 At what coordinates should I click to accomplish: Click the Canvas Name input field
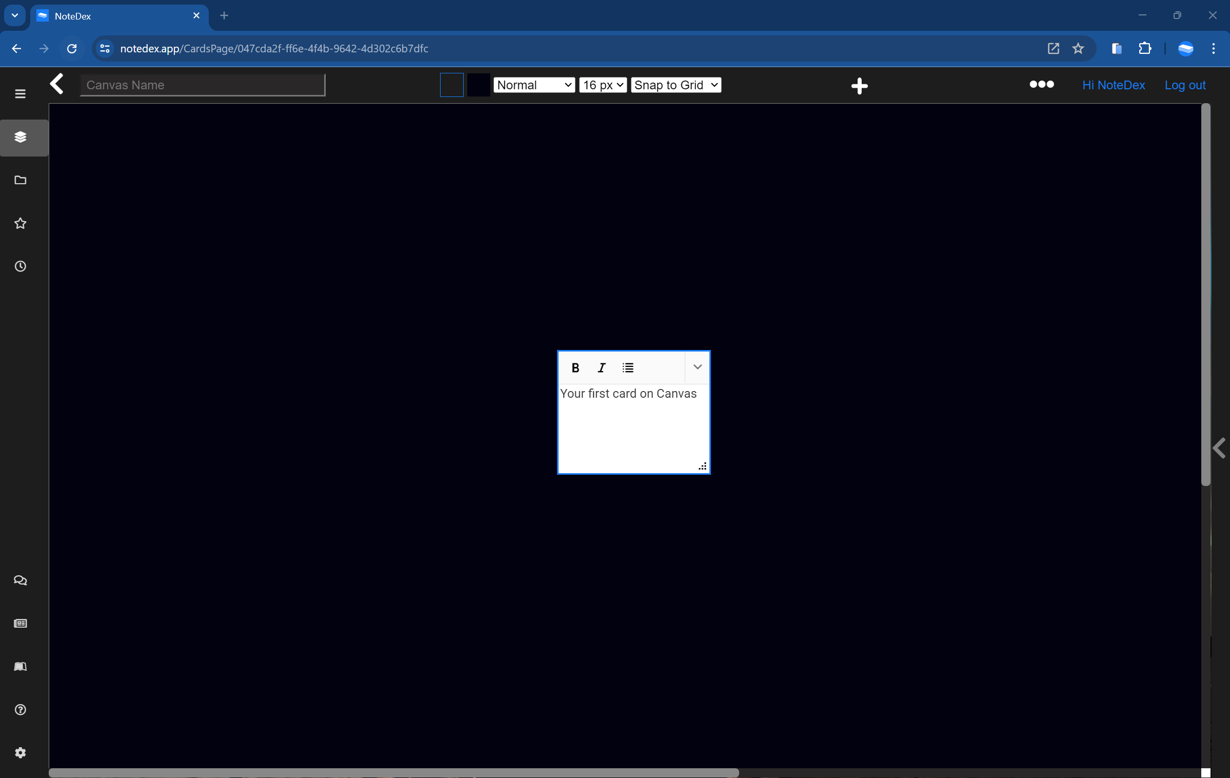pyautogui.click(x=202, y=85)
